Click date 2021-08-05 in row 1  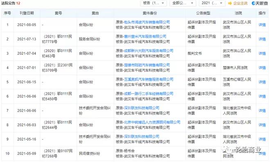click(x=27, y=25)
